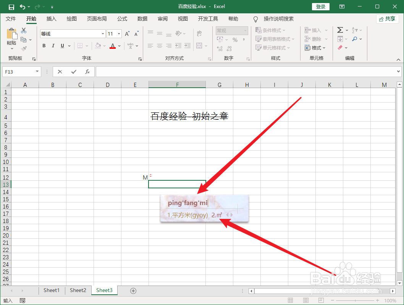
Task: Click the 共享 share button
Action: [388, 19]
